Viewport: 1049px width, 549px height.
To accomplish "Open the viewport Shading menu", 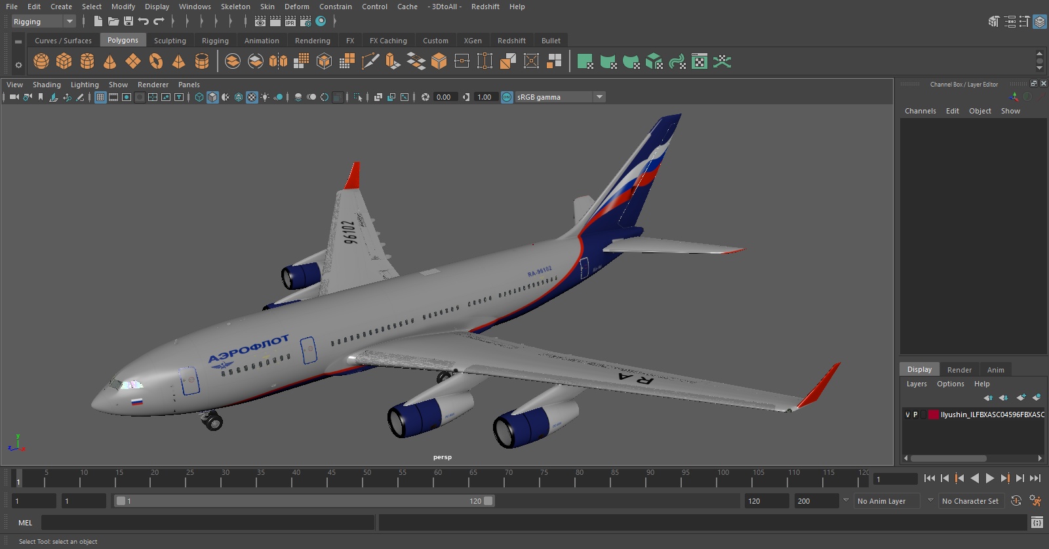I will 47,85.
